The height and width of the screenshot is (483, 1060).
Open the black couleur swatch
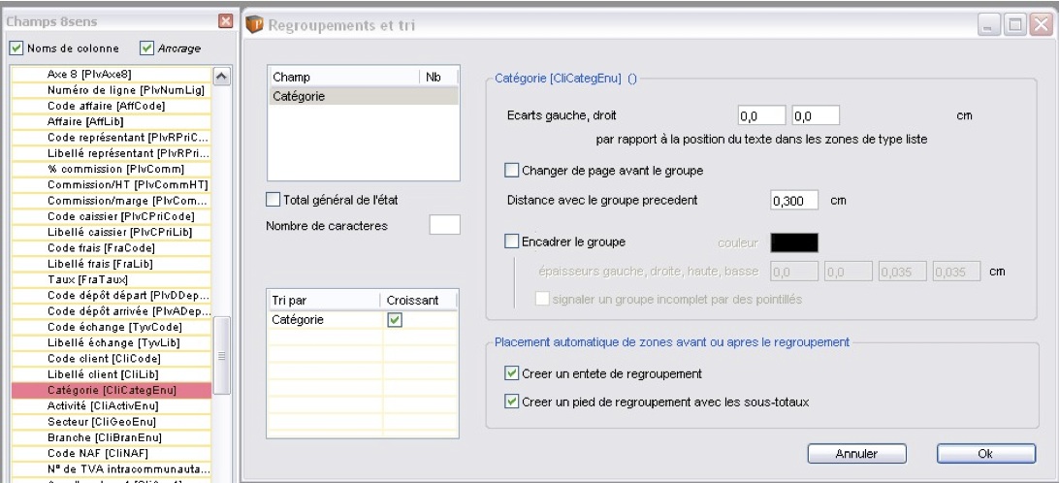point(794,242)
